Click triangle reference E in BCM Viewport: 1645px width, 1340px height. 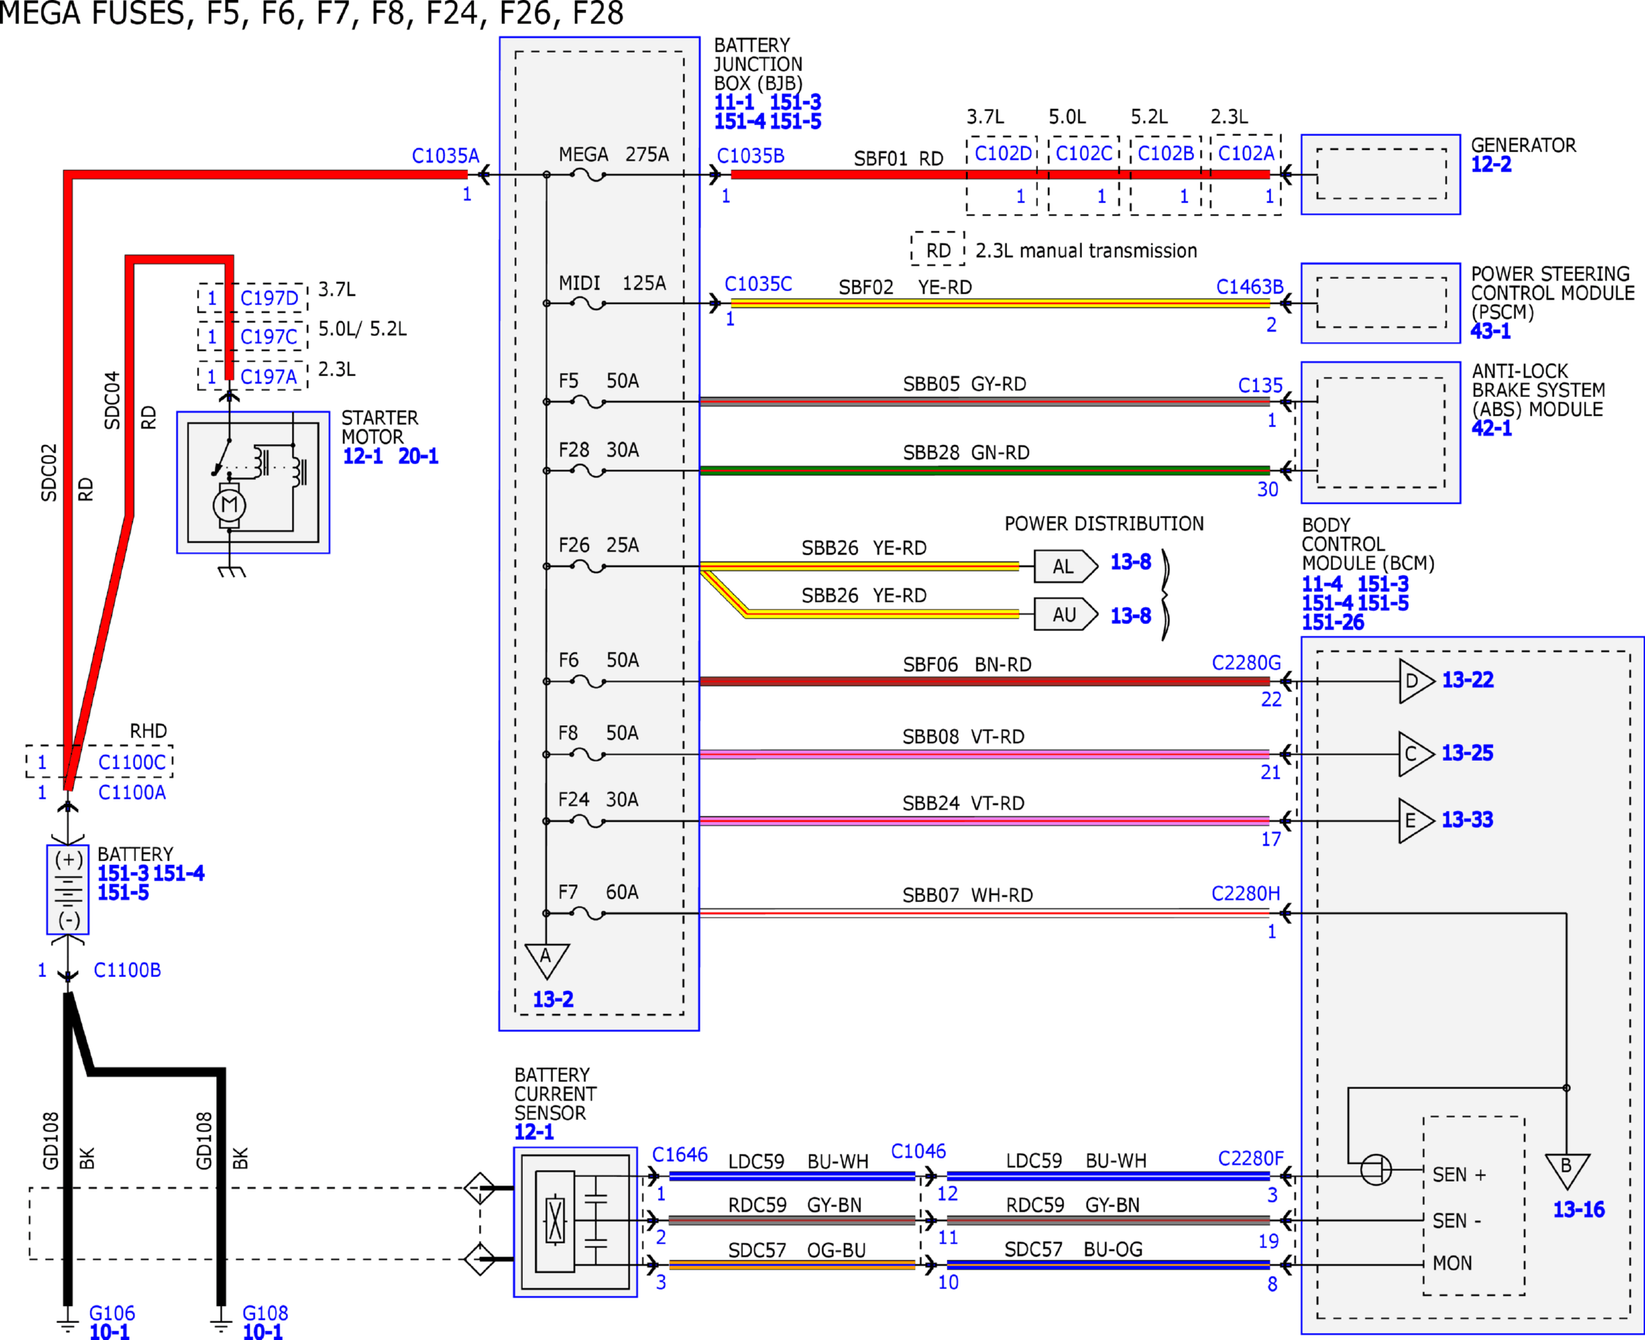click(x=1416, y=820)
